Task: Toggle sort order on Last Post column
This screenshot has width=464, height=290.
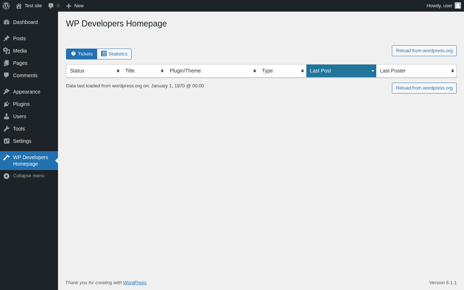Action: 341,71
